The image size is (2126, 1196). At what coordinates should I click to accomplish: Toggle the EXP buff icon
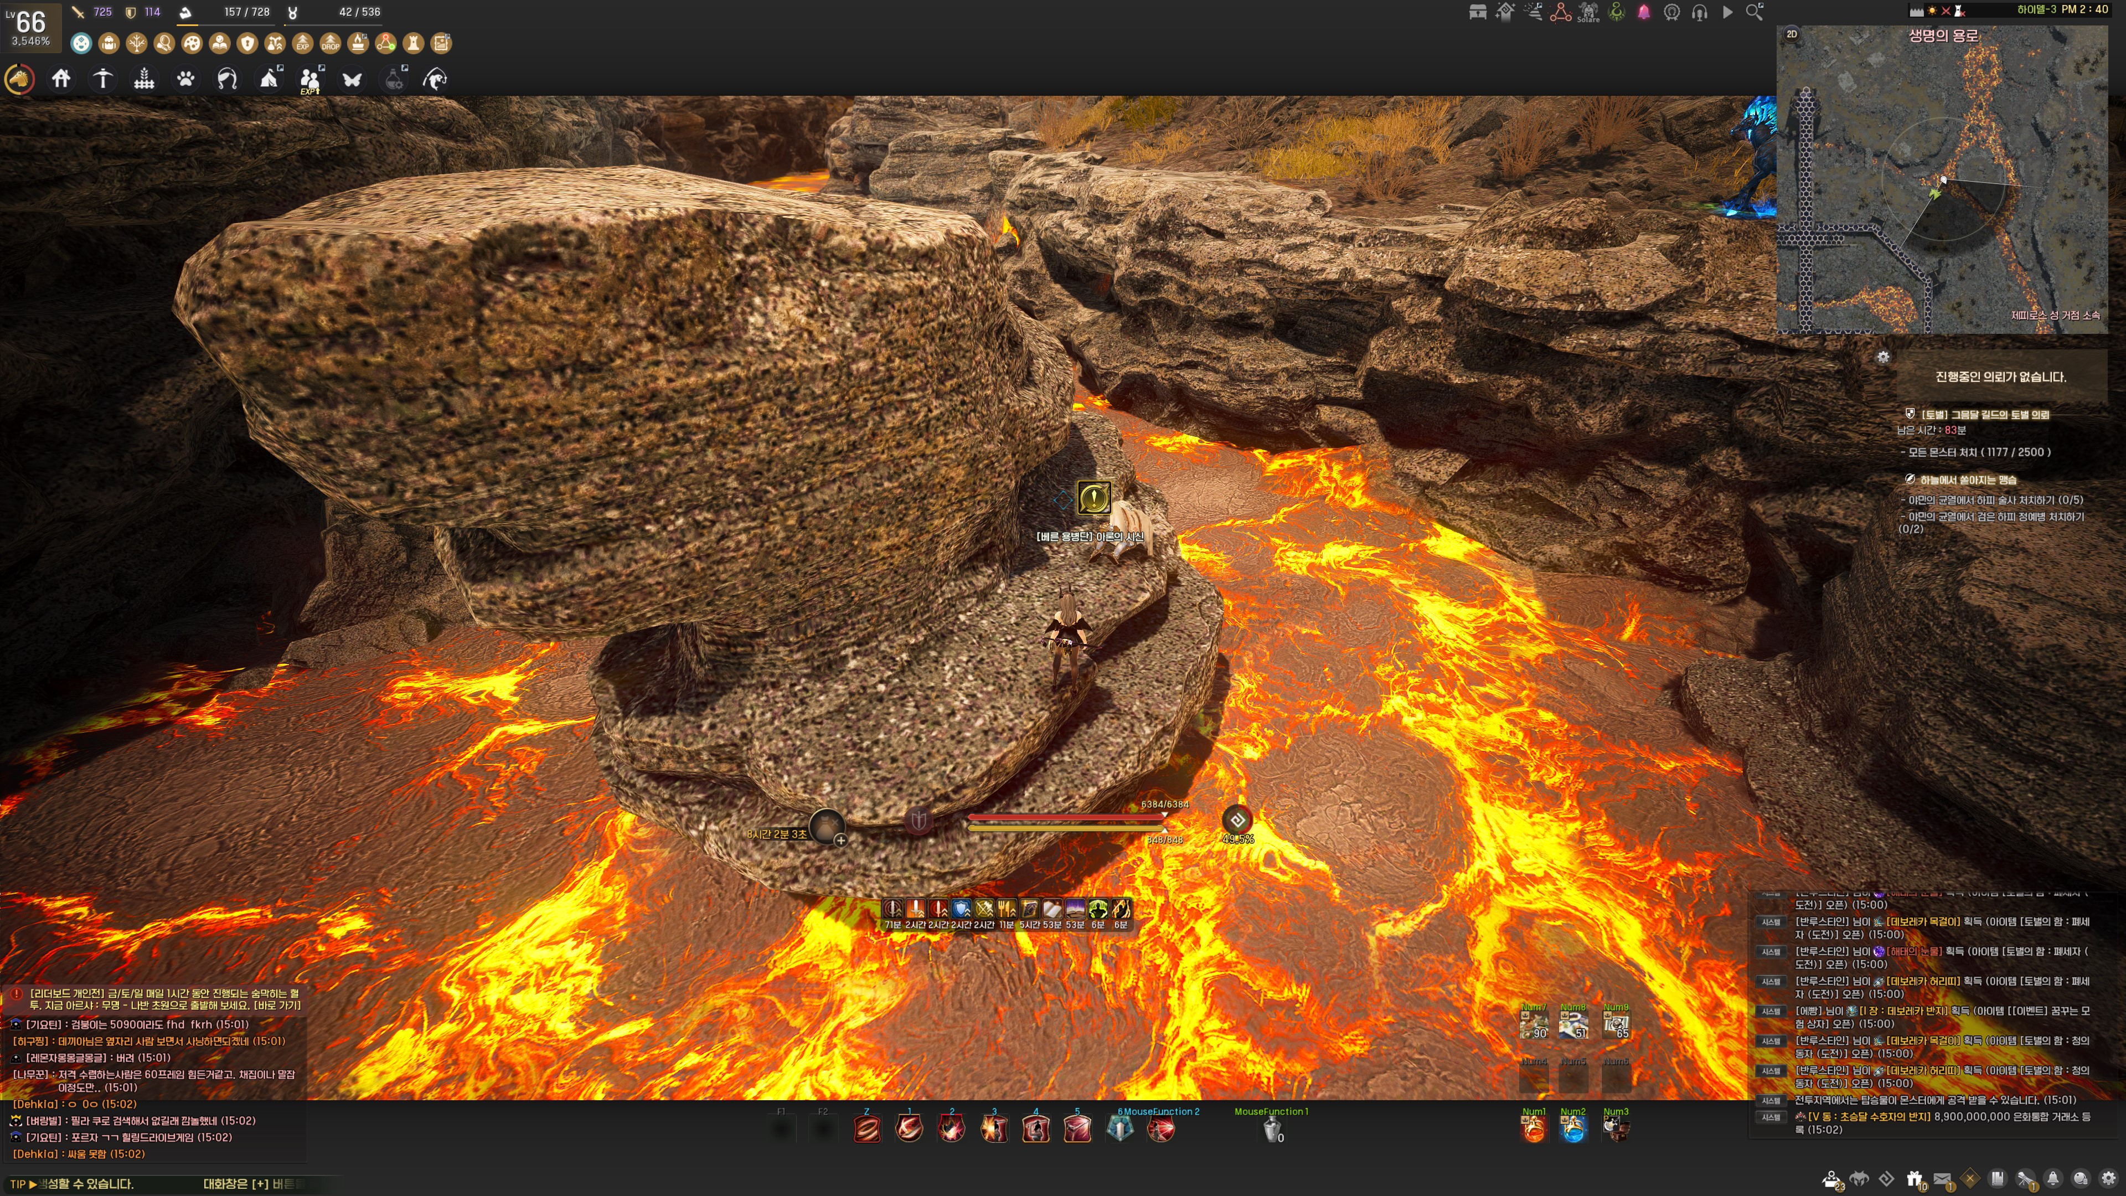[x=303, y=43]
